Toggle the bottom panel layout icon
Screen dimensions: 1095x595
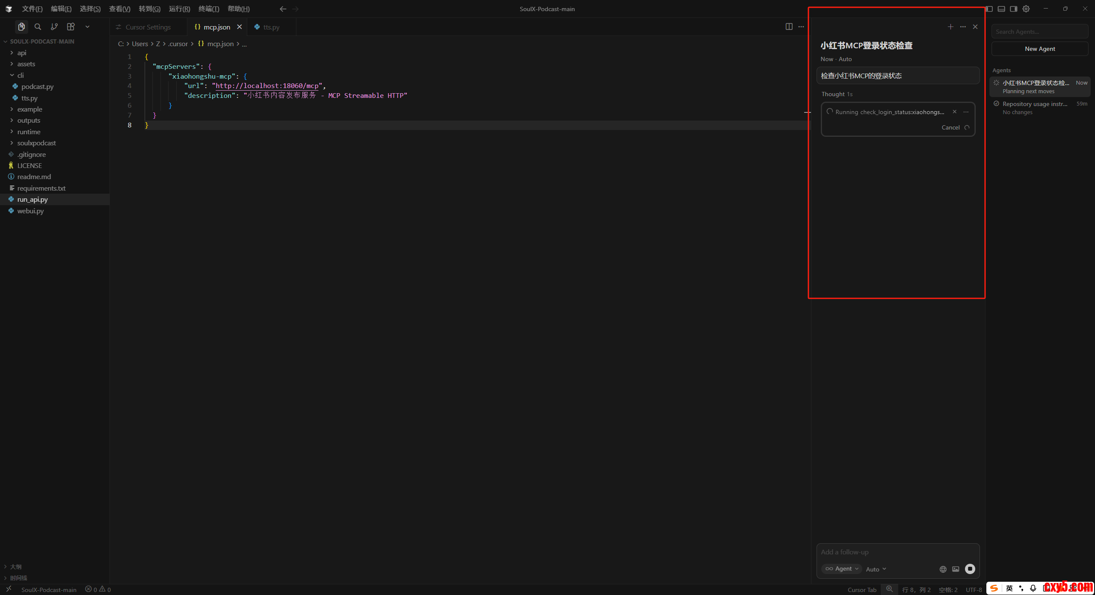tap(1001, 9)
